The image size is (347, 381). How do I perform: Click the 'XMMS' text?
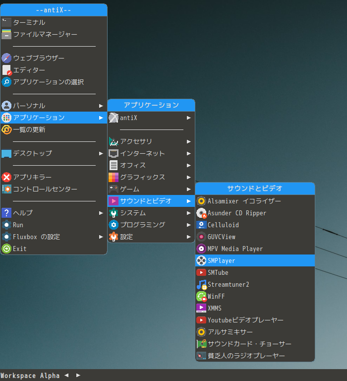pyautogui.click(x=215, y=309)
